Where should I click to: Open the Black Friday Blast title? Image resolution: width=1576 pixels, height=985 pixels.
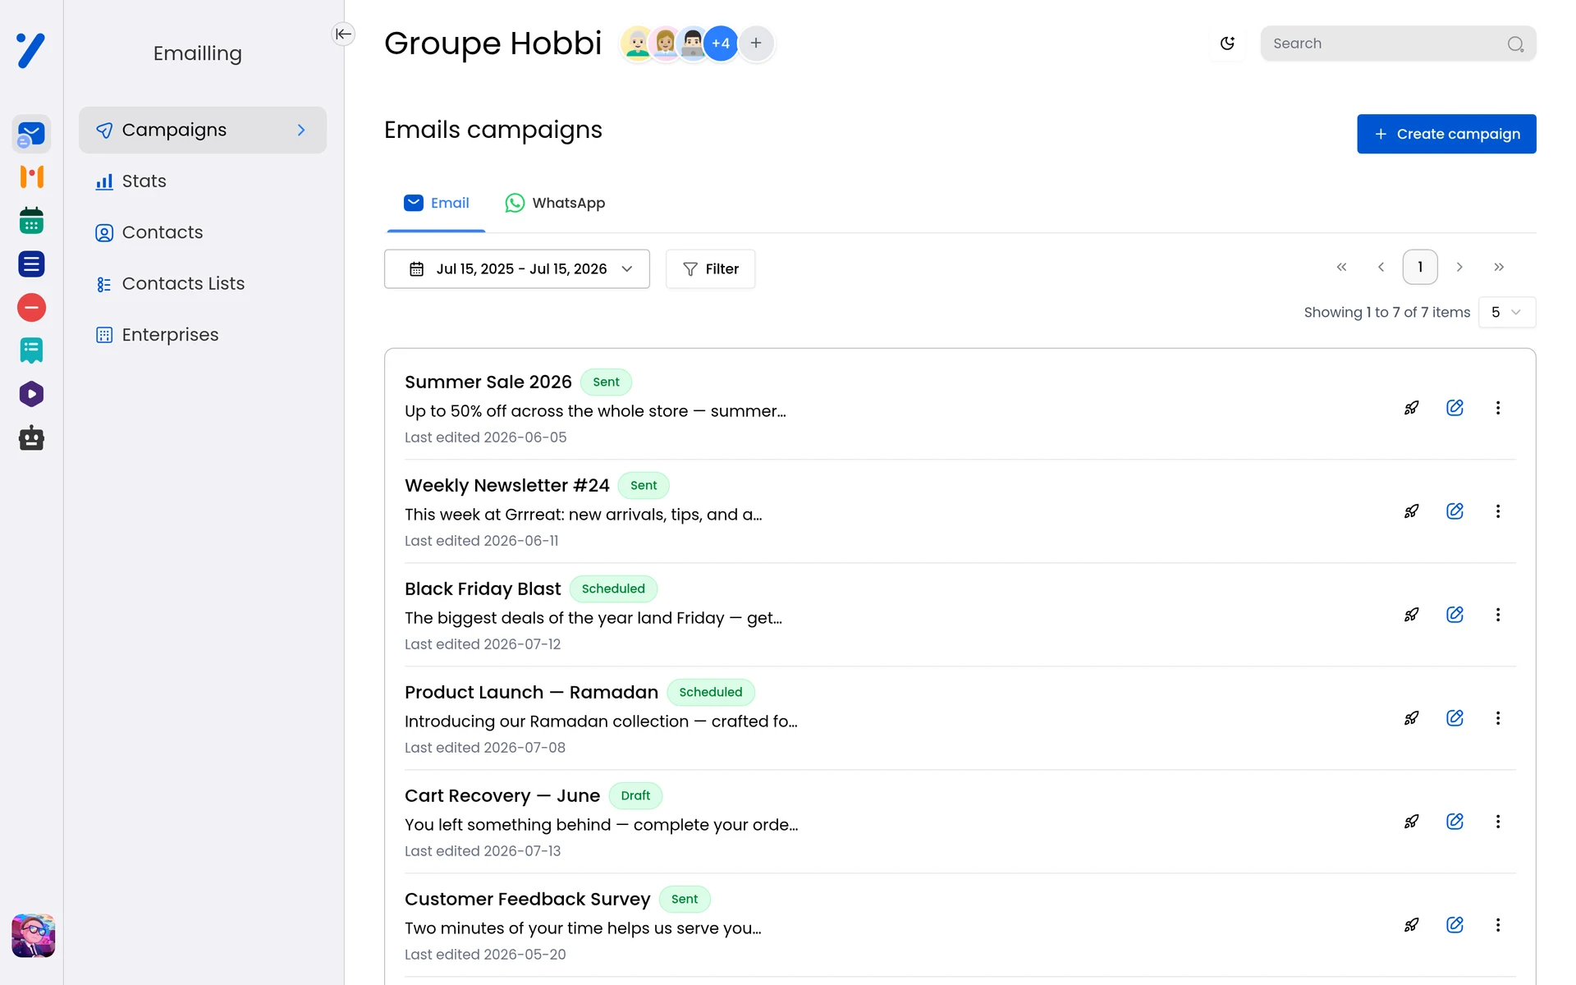coord(483,589)
